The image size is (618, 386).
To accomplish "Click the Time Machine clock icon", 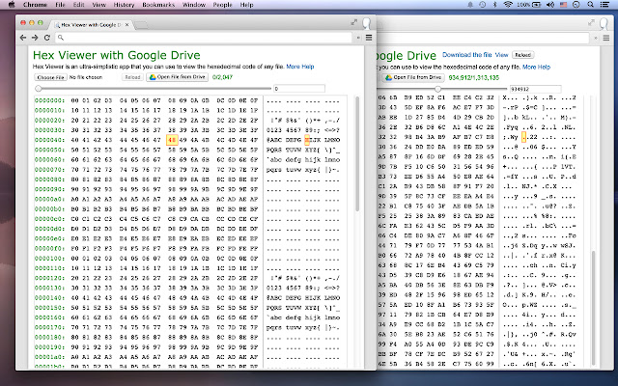I will (x=483, y=5).
